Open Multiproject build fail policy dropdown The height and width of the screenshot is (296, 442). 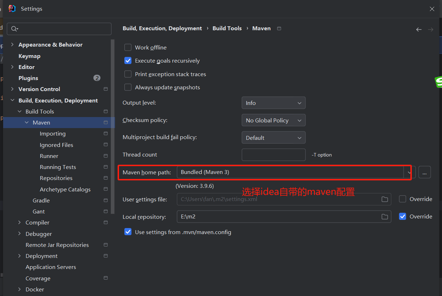tap(274, 138)
